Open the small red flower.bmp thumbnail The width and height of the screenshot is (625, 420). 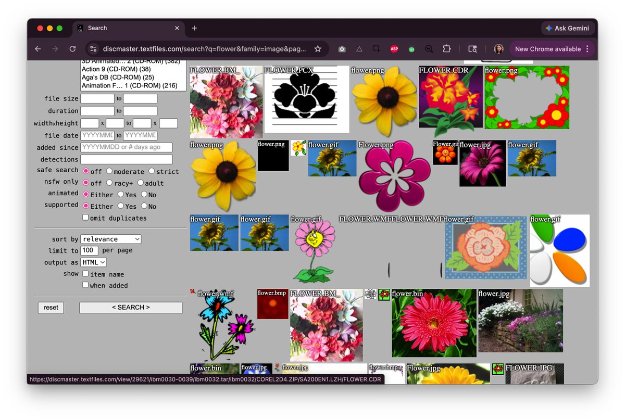point(272,304)
